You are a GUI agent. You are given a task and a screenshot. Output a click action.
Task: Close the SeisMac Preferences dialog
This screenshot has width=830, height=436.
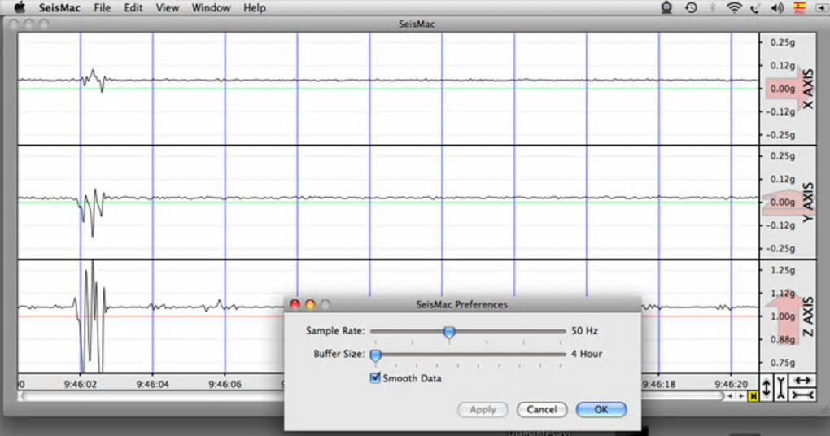pyautogui.click(x=295, y=304)
